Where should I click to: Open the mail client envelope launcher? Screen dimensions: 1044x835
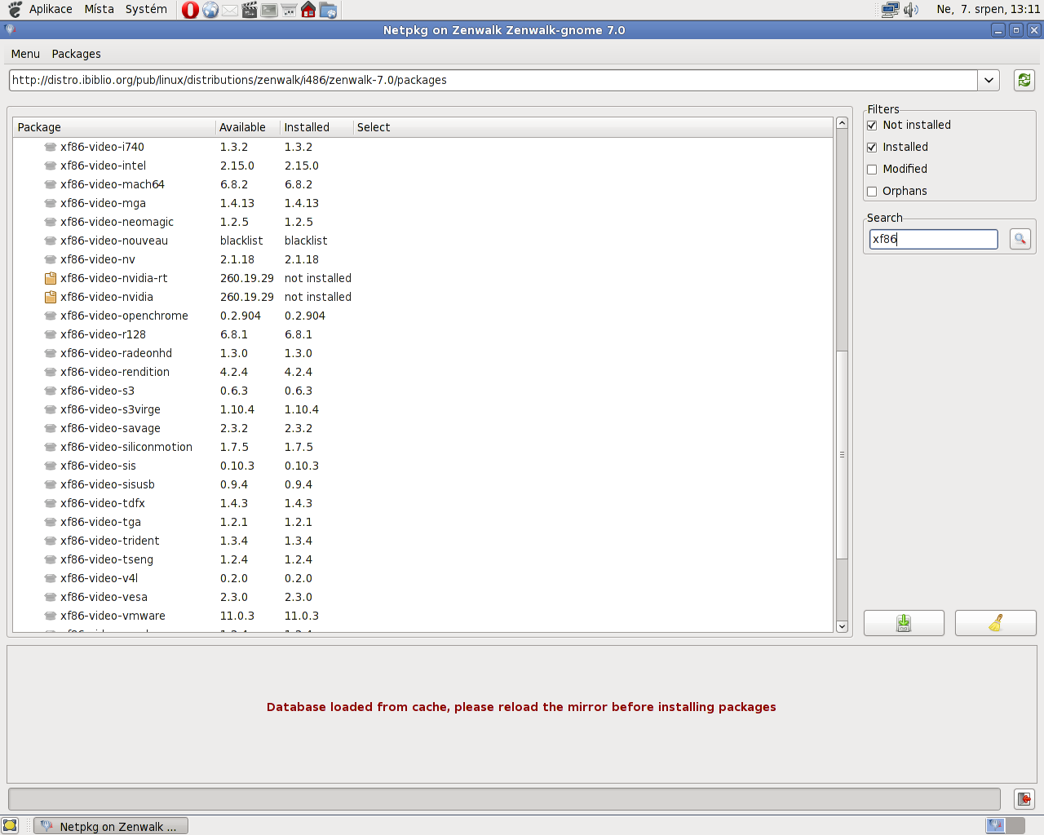click(x=230, y=10)
